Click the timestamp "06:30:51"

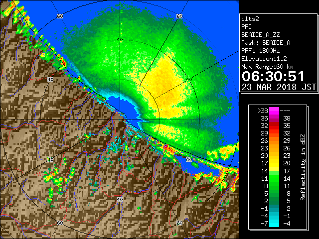coord(273,76)
